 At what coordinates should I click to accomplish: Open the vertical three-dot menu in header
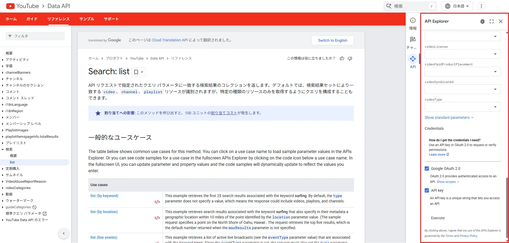tap(481, 6)
